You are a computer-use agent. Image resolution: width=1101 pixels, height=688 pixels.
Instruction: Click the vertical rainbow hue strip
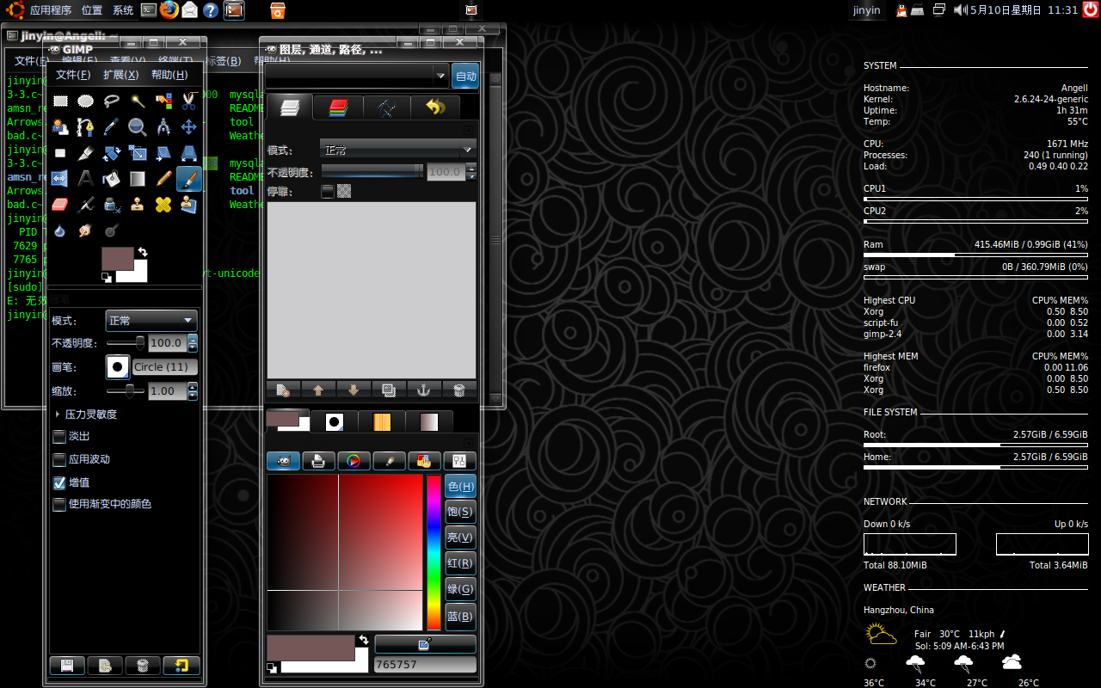point(434,552)
